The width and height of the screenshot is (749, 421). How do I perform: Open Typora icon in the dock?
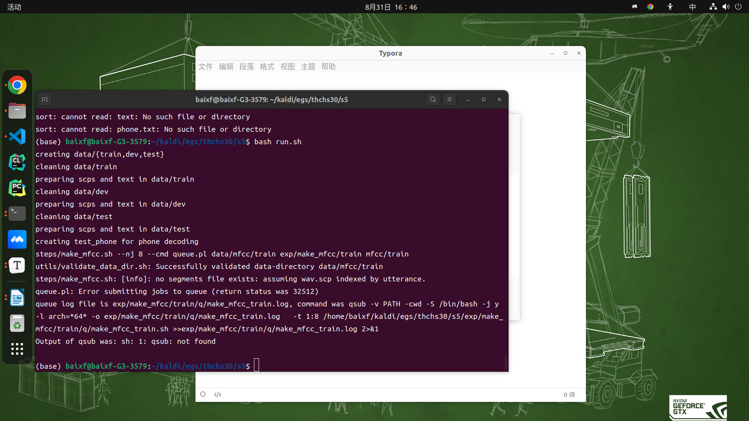[17, 265]
